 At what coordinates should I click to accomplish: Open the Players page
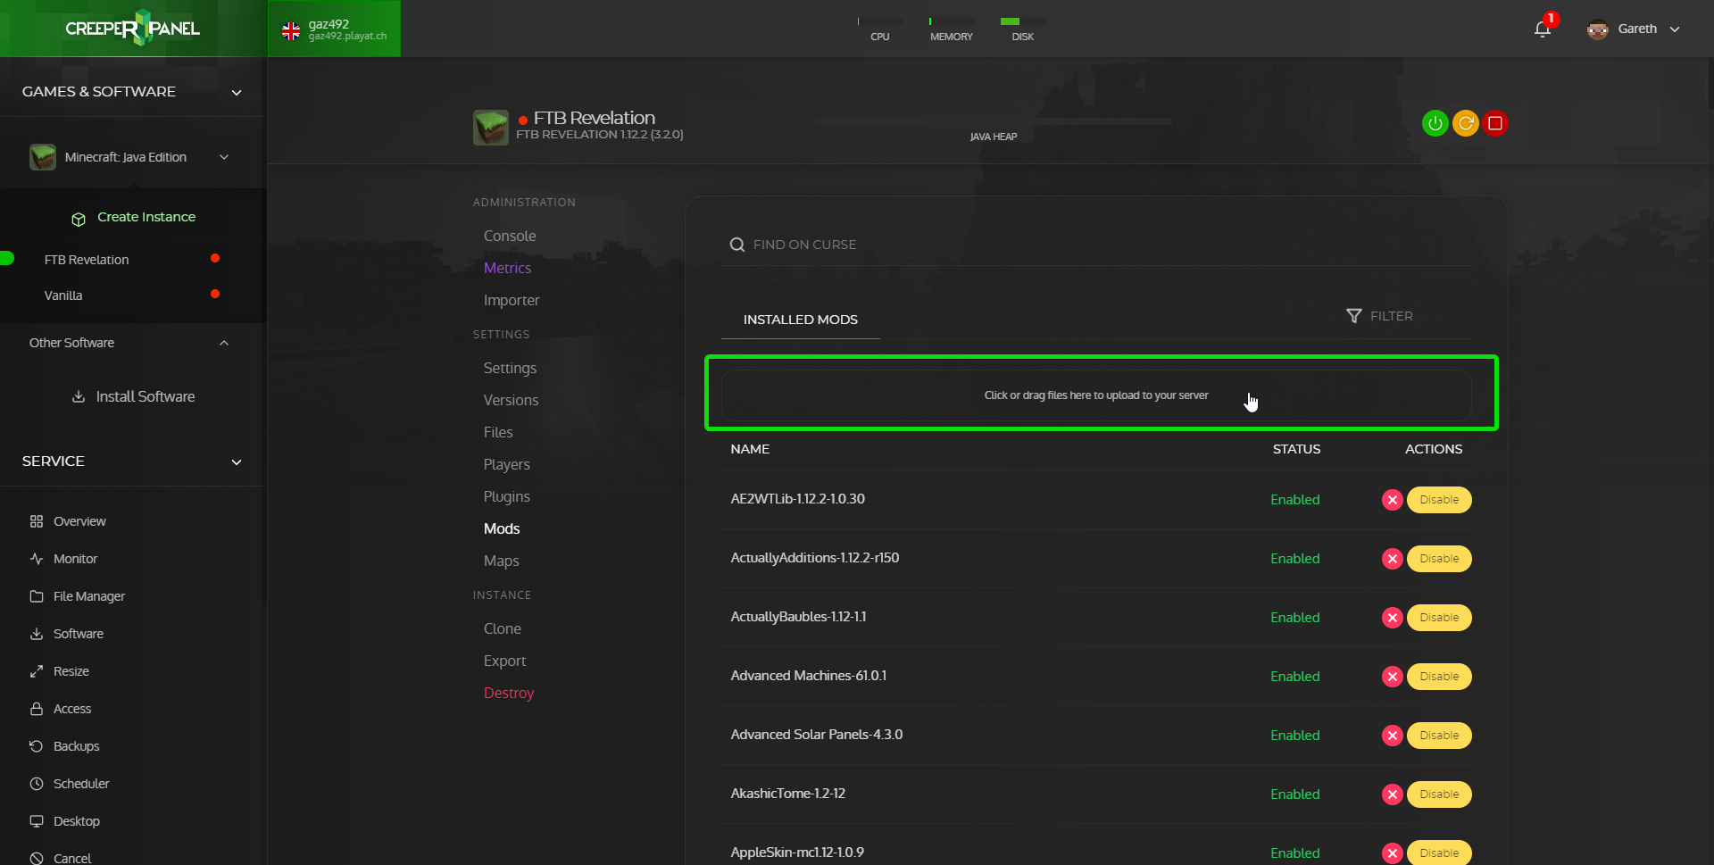pos(506,464)
